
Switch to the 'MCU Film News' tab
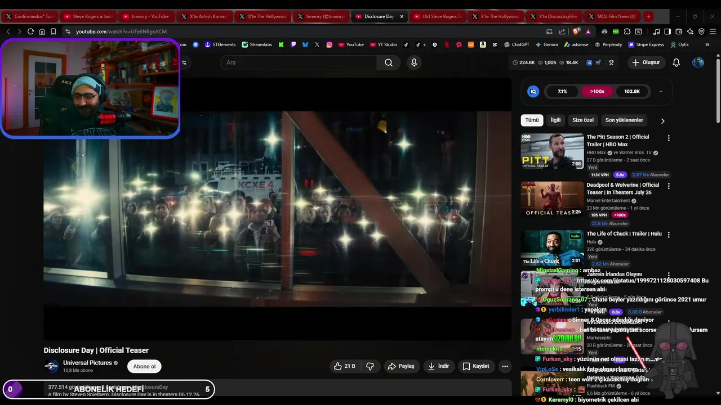613,16
